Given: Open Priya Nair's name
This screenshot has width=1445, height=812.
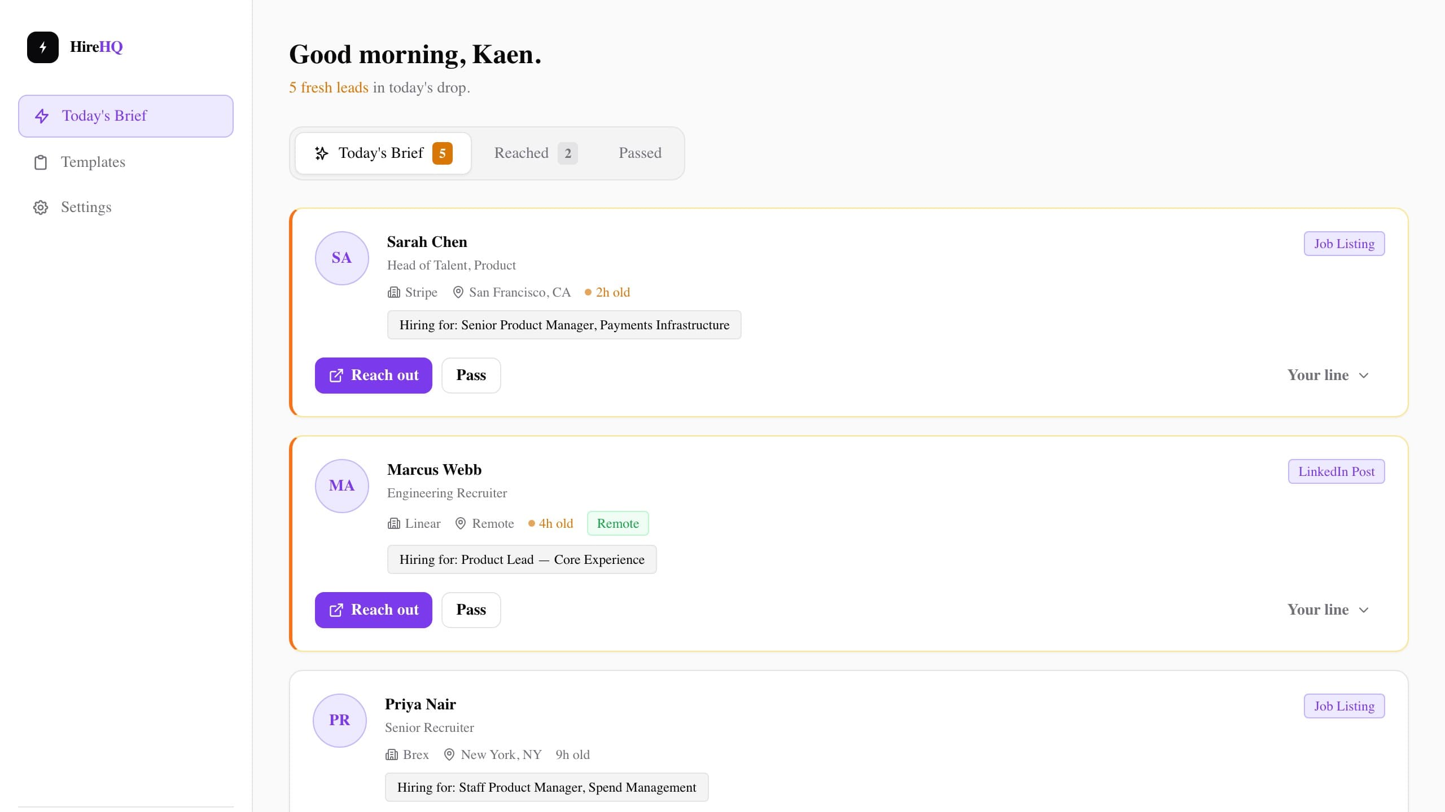Looking at the screenshot, I should (421, 704).
